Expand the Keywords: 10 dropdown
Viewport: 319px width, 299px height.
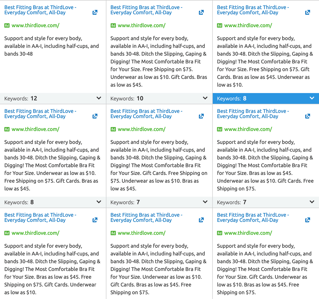[205, 98]
